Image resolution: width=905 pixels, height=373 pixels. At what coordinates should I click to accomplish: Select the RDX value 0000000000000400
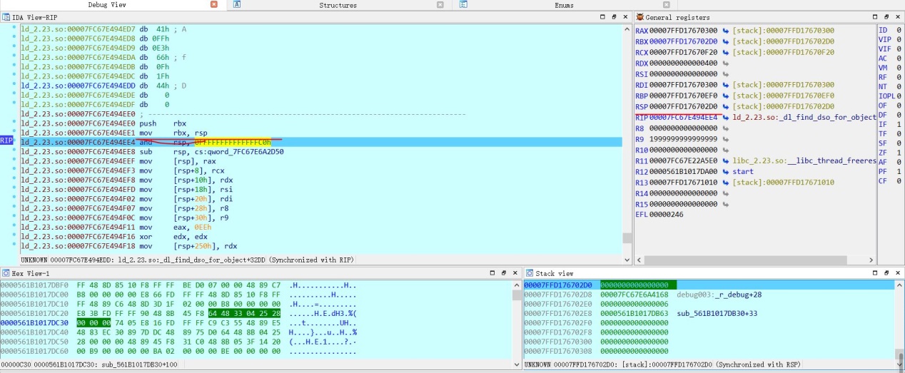(x=684, y=63)
